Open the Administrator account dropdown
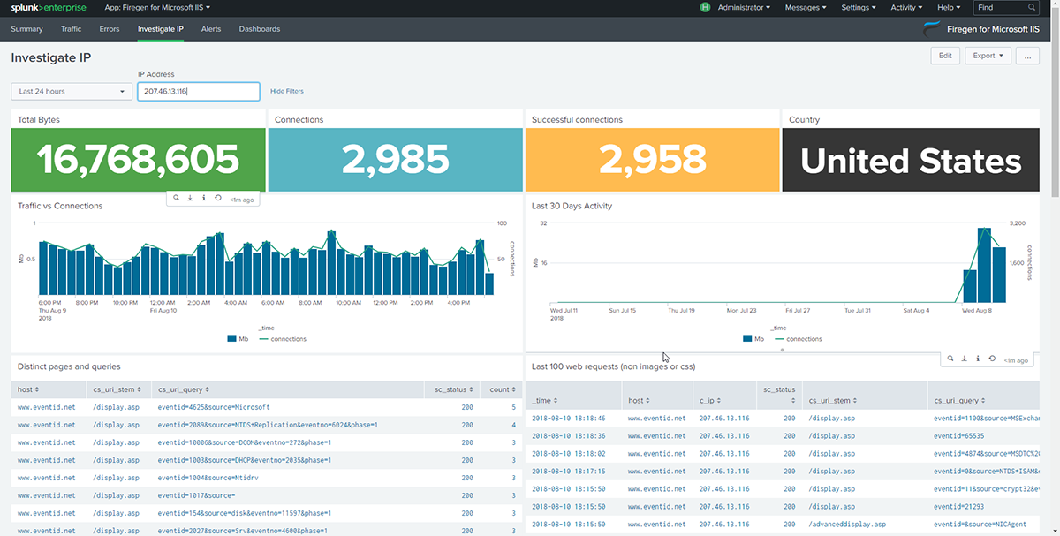 click(743, 7)
